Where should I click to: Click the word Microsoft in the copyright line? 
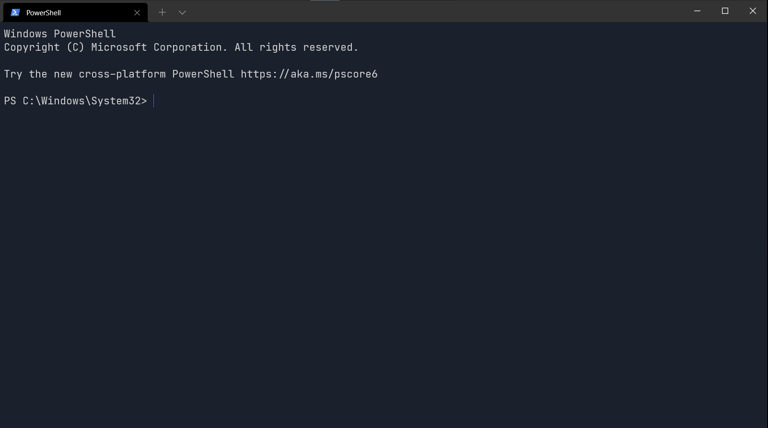click(119, 47)
